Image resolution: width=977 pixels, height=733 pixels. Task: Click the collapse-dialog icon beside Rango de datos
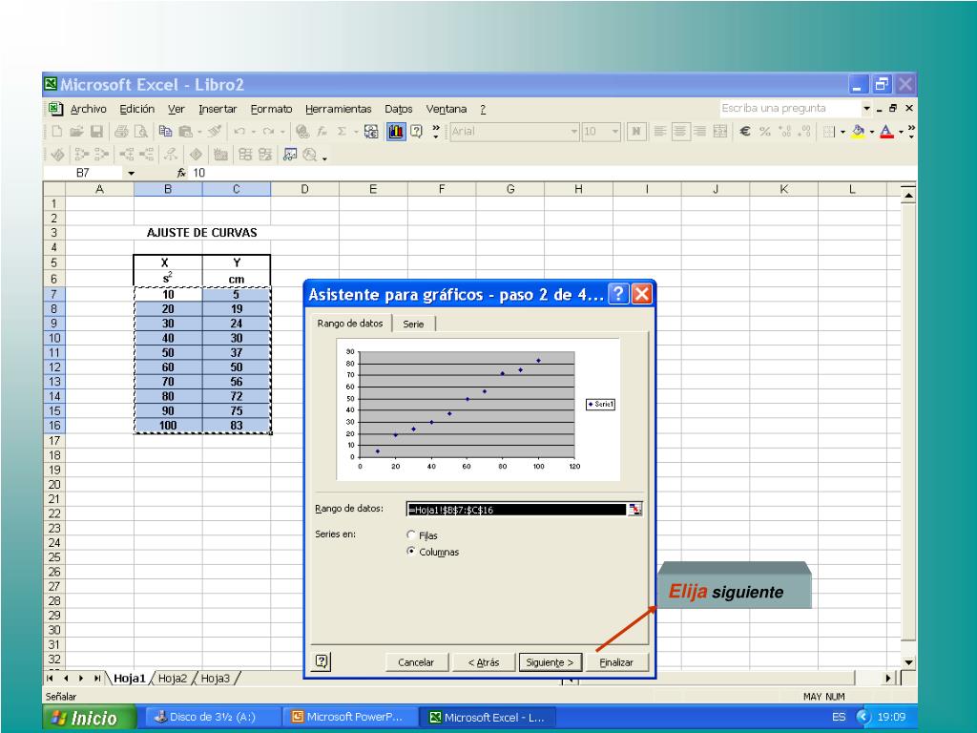coord(634,510)
